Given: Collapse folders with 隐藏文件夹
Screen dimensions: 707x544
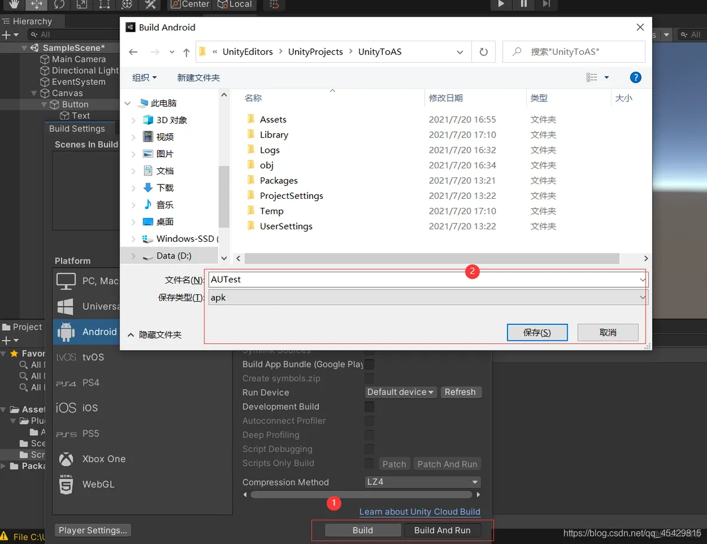Looking at the screenshot, I should pos(155,334).
